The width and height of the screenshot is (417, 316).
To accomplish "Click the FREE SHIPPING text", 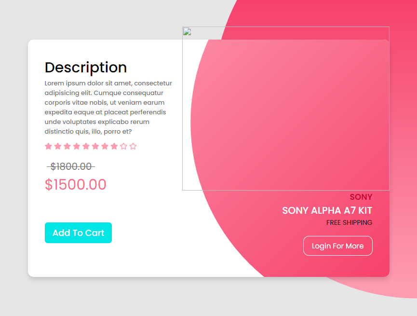I will pos(349,222).
